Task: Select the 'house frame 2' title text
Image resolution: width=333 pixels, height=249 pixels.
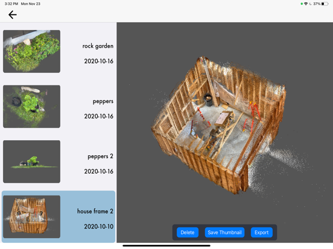Action: (x=95, y=211)
